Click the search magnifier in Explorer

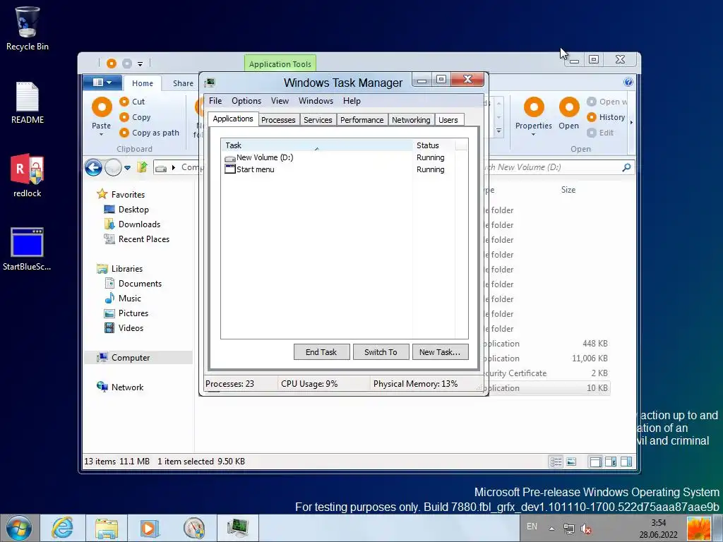coord(626,167)
